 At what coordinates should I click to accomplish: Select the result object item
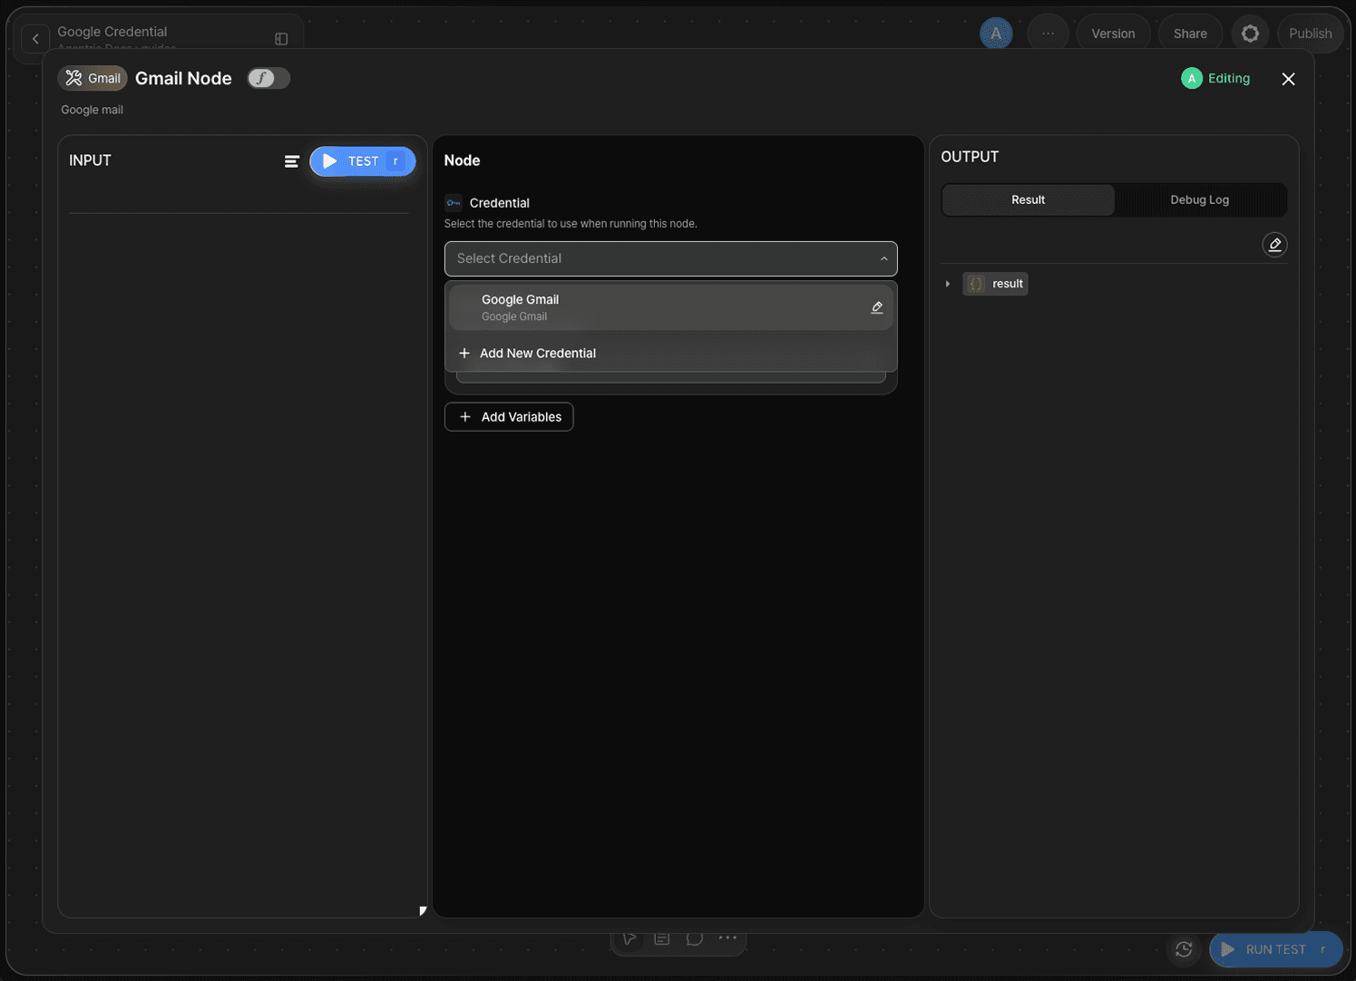pos(995,284)
